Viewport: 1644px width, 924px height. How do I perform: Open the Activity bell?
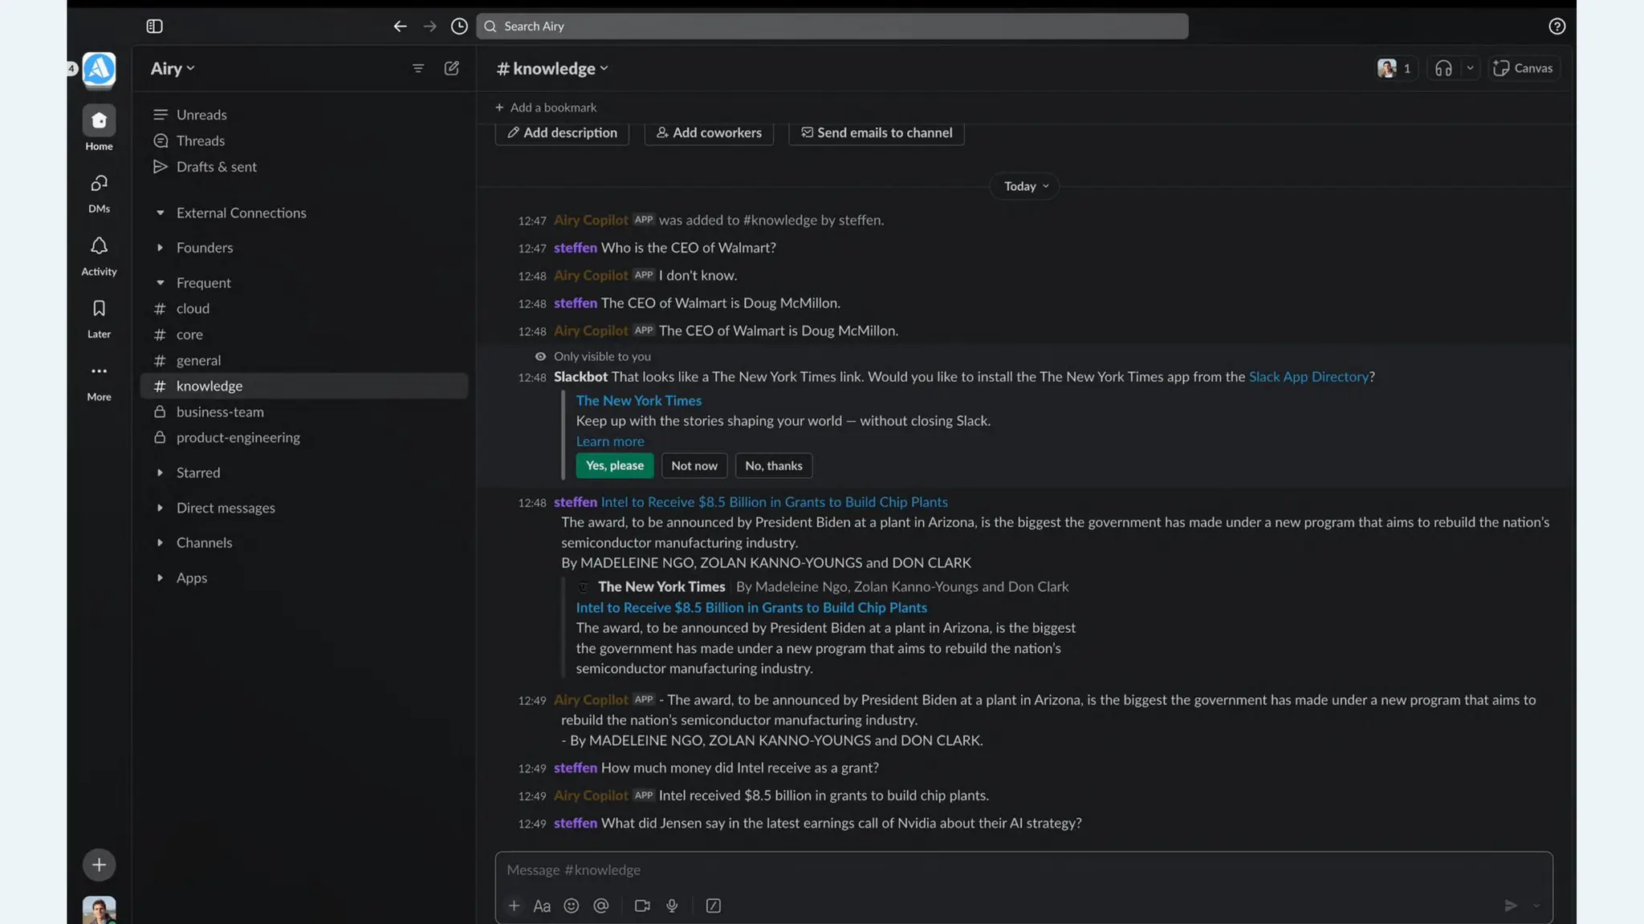pos(99,256)
